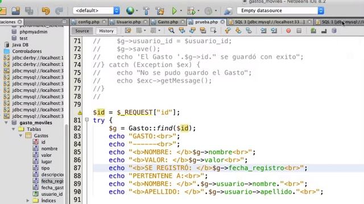Click Shift Line Left icon
Viewport: 364px width, 204px height.
click(x=263, y=31)
